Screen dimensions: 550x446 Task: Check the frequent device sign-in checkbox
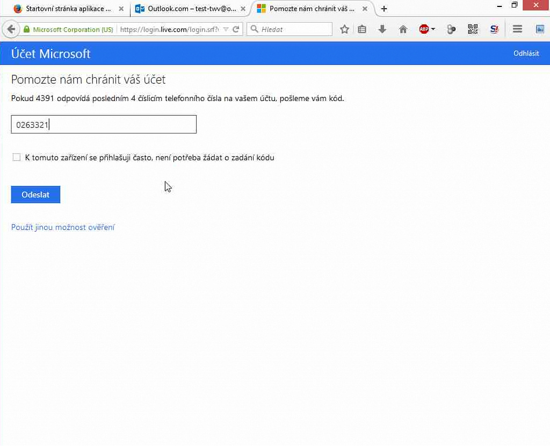point(17,157)
